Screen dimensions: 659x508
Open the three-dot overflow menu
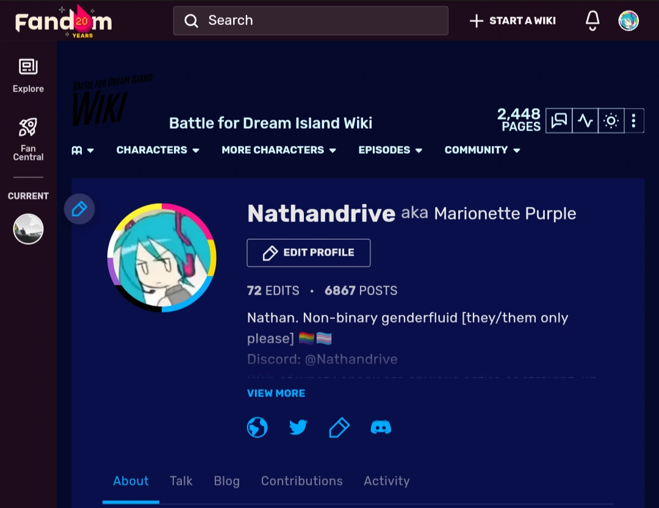[634, 121]
